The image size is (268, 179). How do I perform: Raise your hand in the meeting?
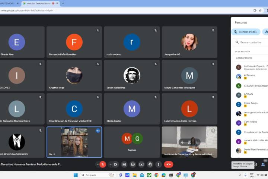[150, 164]
